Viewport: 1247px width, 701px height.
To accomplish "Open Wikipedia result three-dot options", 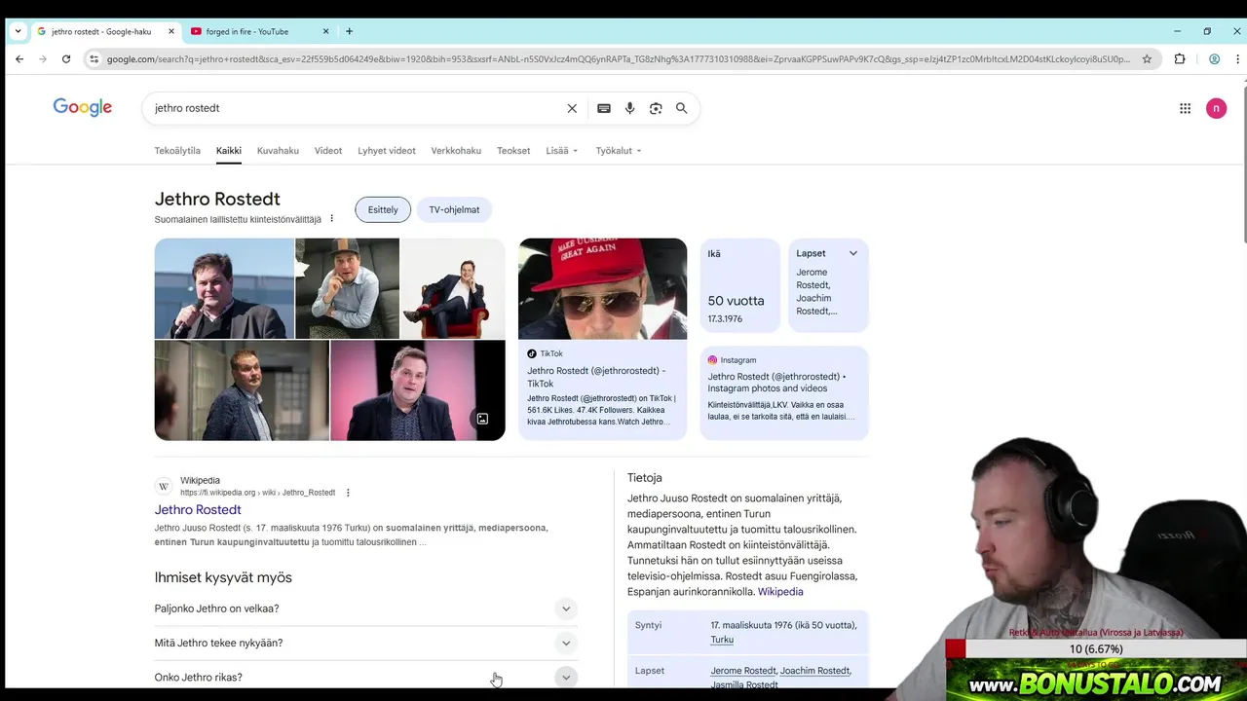I will [348, 493].
